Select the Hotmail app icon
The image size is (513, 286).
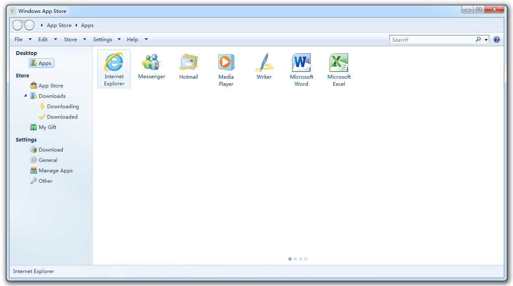point(189,62)
